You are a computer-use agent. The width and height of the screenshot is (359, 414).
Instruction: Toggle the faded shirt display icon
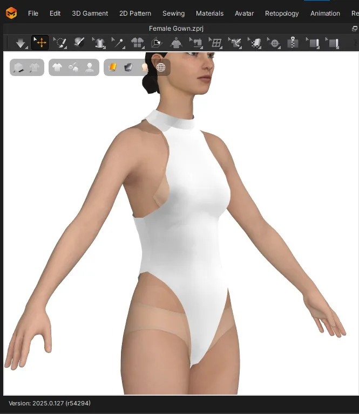[35, 67]
